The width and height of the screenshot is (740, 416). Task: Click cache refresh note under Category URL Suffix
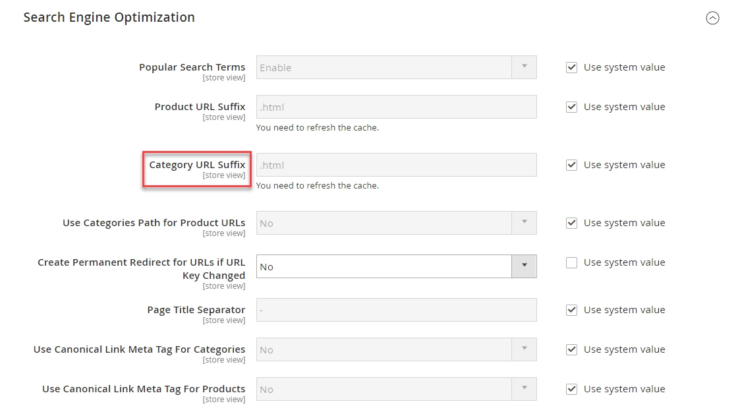coord(318,185)
